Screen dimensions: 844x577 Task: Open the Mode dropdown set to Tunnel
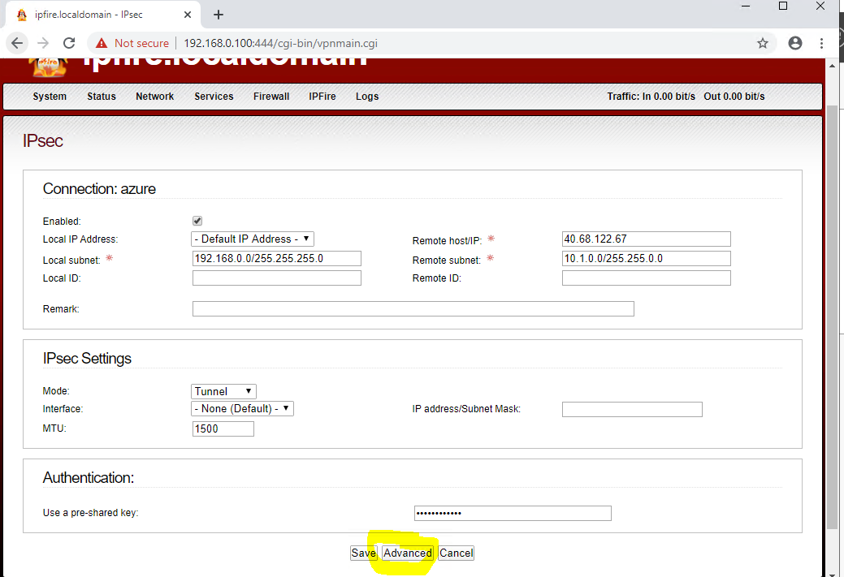[x=224, y=391]
